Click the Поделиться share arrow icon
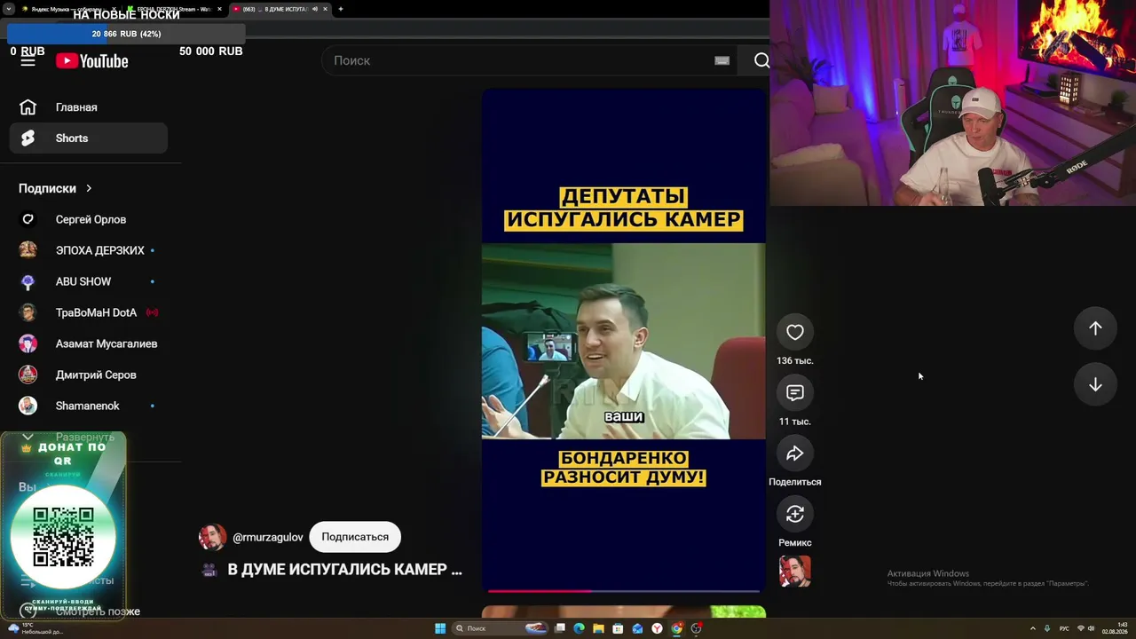Viewport: 1136px width, 639px height. tap(795, 454)
